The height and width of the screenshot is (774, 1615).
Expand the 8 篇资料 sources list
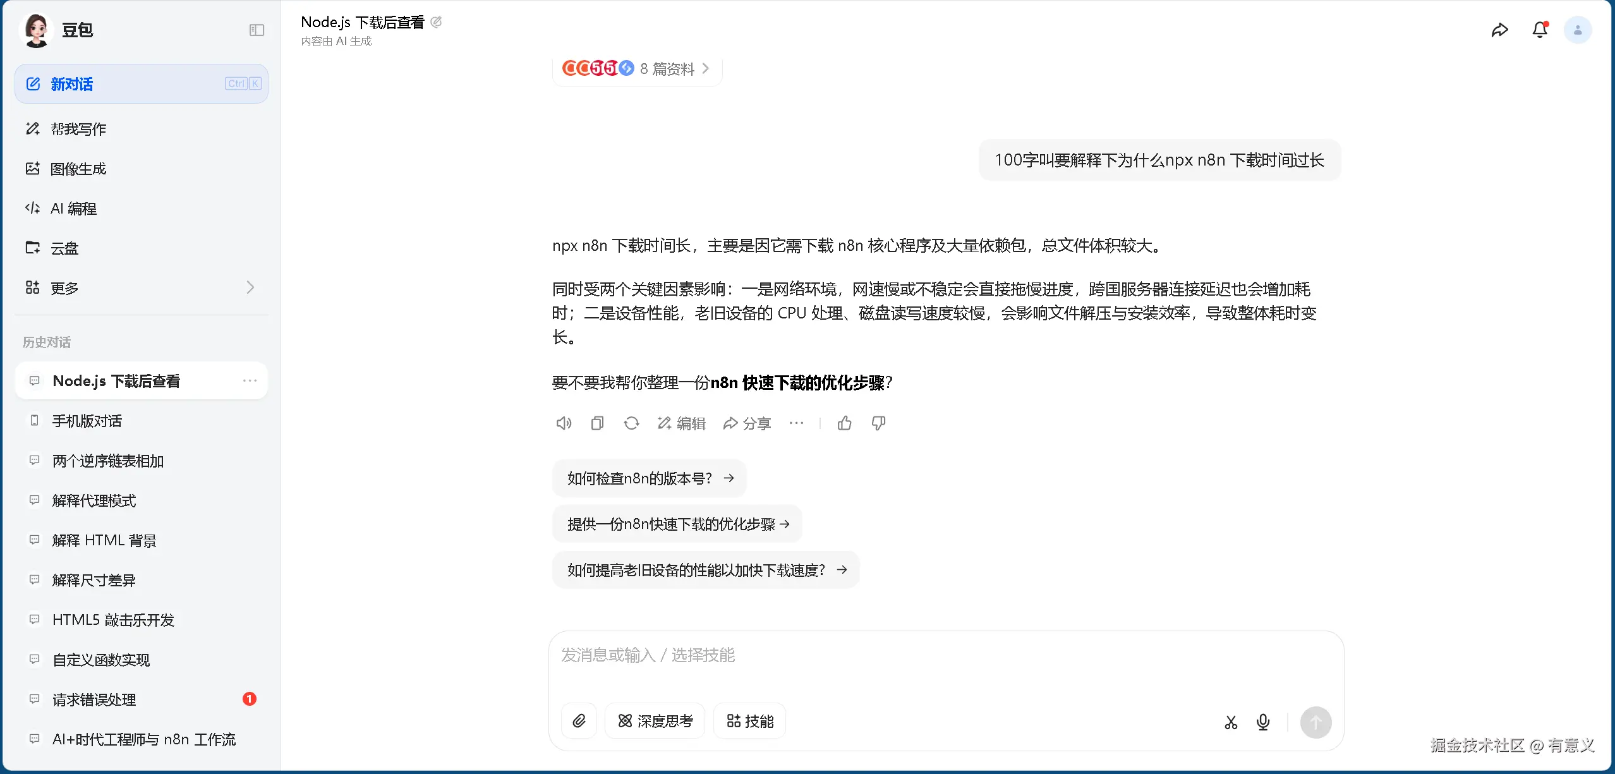tap(637, 68)
